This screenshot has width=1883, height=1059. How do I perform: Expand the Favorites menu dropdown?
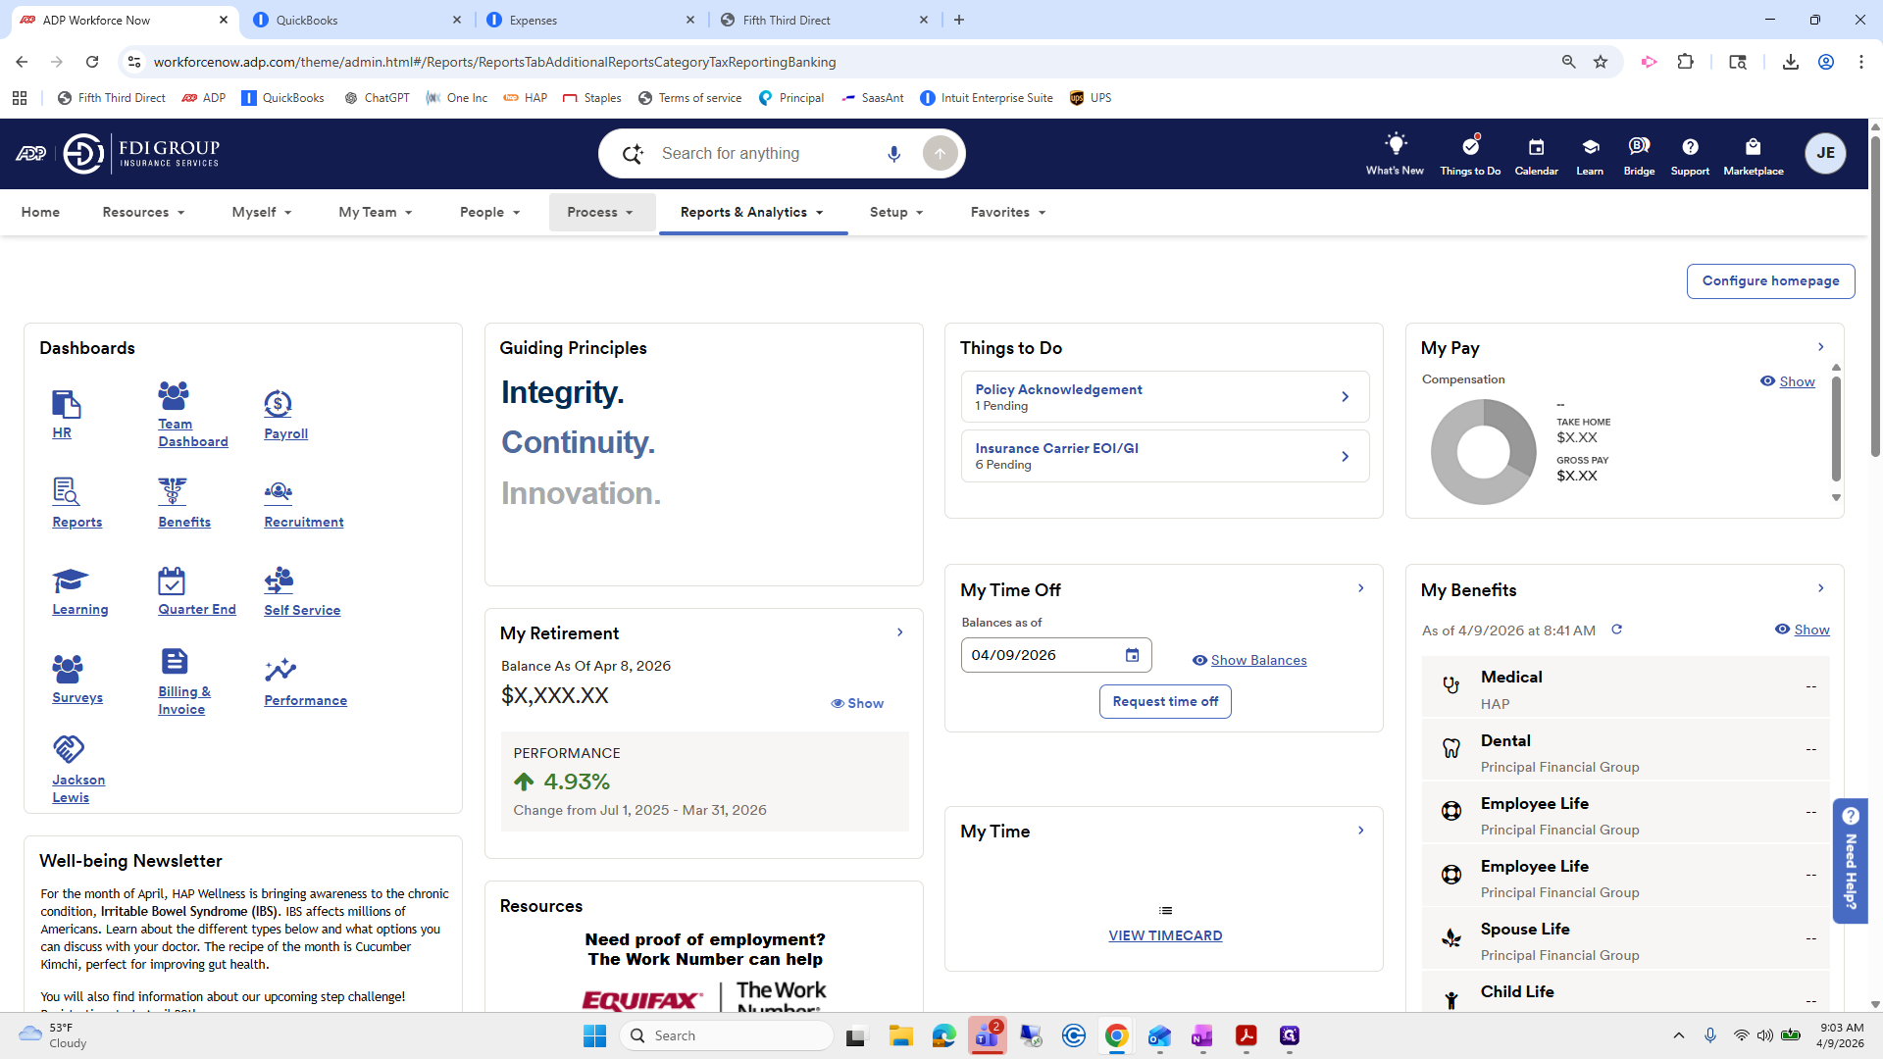[1008, 212]
